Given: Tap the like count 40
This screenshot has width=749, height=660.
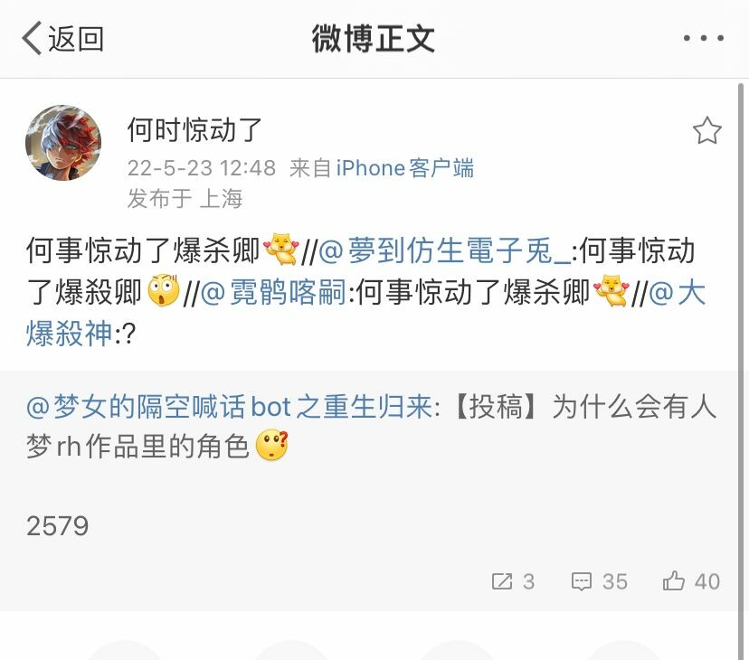Looking at the screenshot, I should pos(707,581).
